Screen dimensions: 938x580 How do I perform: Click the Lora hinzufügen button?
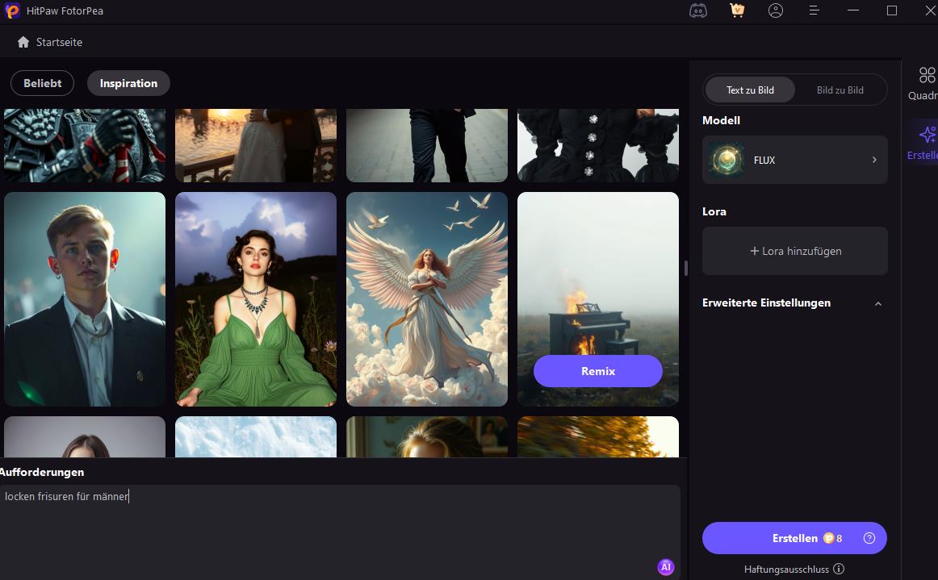point(795,251)
